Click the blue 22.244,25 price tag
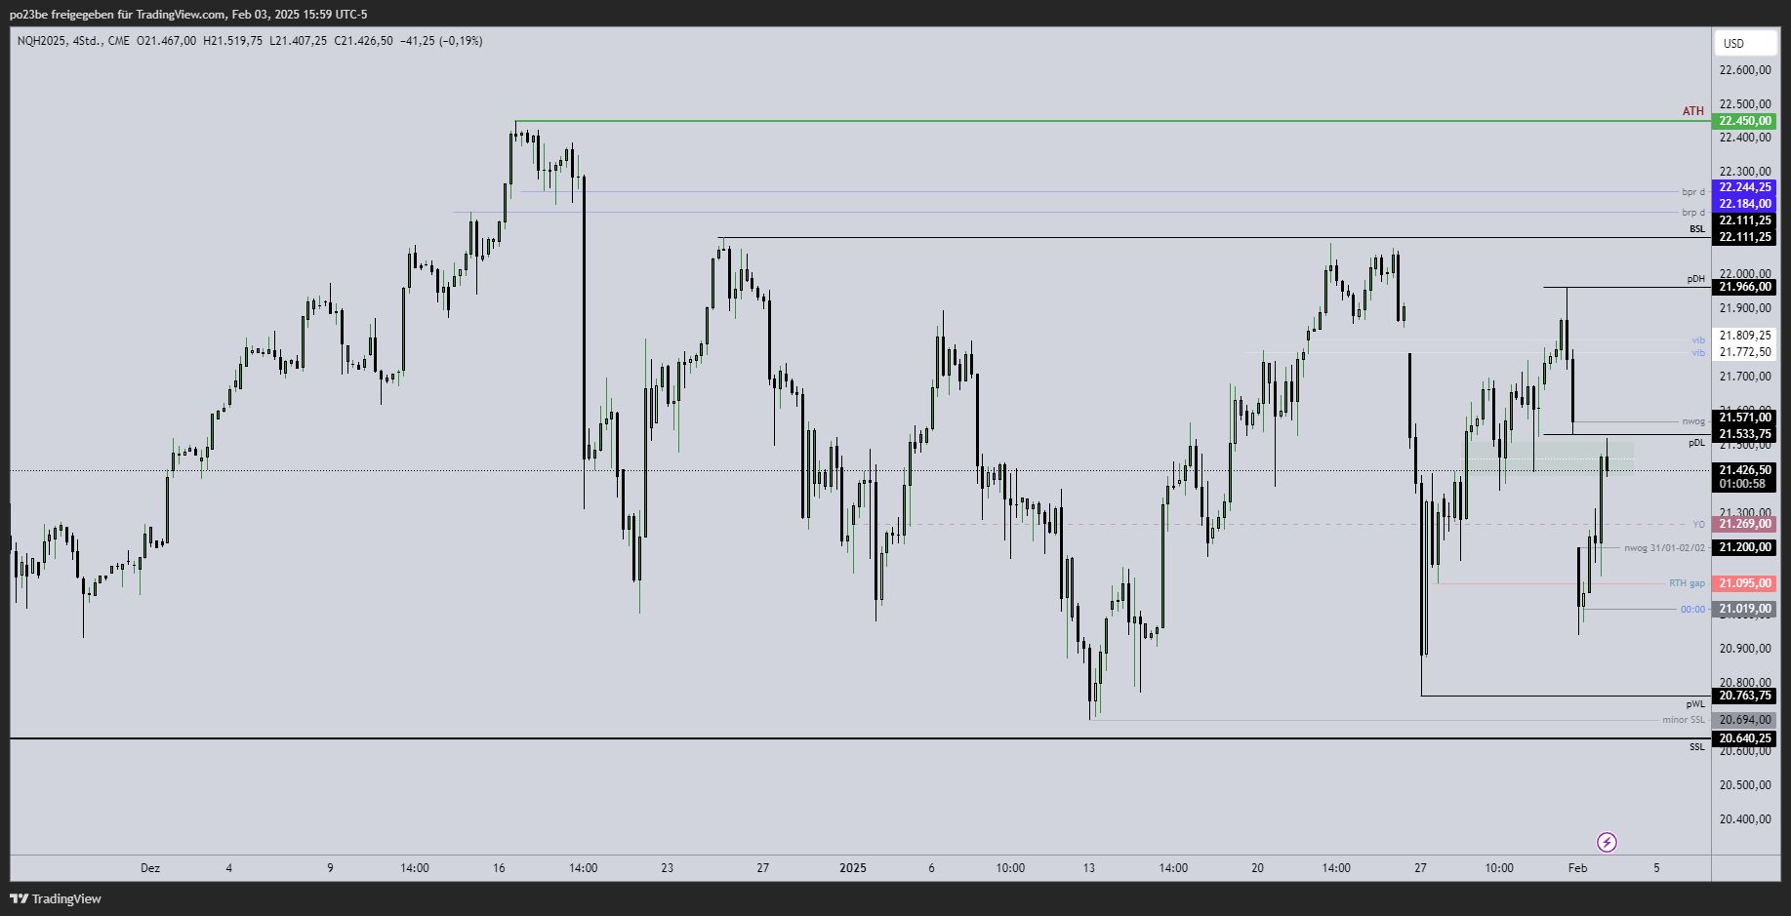 [1744, 187]
